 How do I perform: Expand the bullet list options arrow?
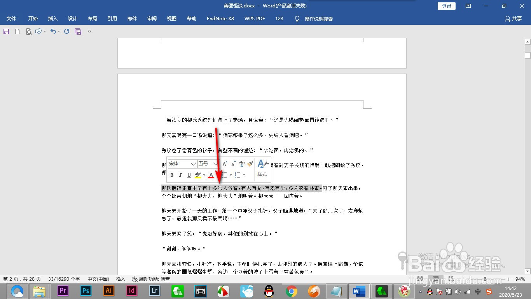[x=231, y=175]
